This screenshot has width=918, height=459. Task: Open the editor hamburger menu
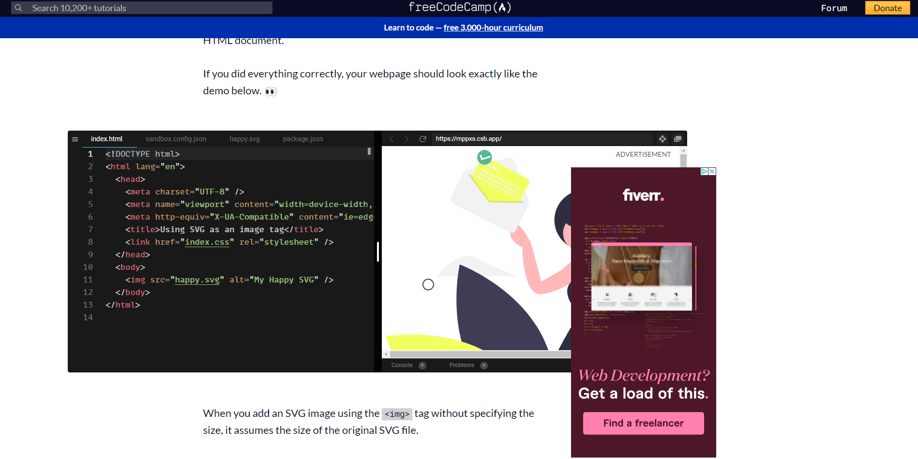tap(75, 139)
